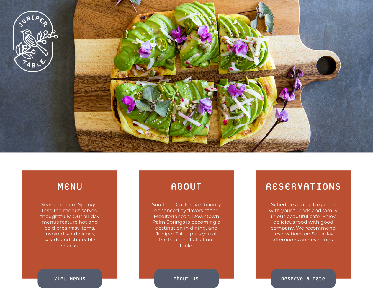Select the About Us button
Screen dimensions: 373x299
pos(186,279)
